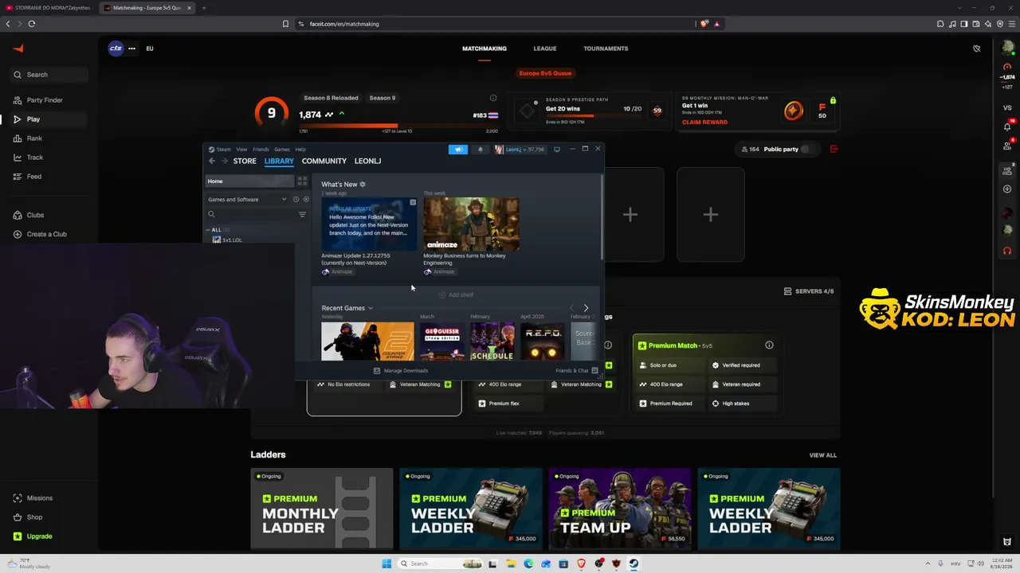This screenshot has height=573, width=1020.
Task: Click CLAIM REWARD for monthly mission
Action: tap(704, 122)
